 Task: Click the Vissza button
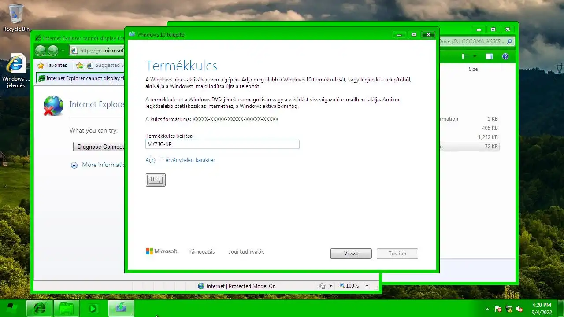click(351, 254)
